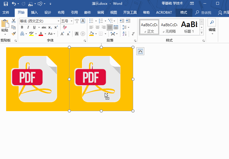
Task: Decrease paragraph indent
Action: click(122, 21)
